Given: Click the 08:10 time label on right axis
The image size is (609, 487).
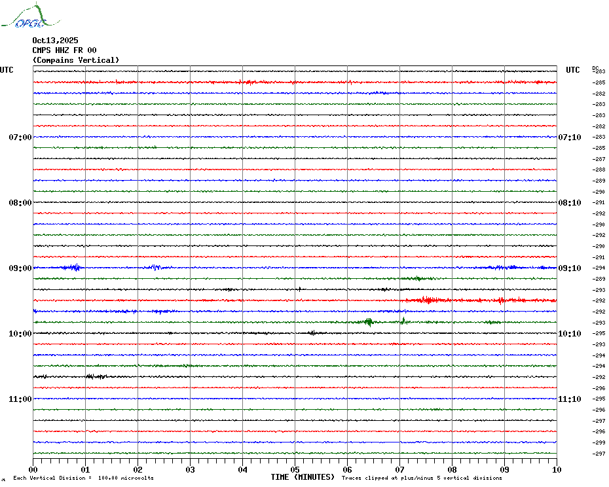Looking at the screenshot, I should (x=568, y=203).
